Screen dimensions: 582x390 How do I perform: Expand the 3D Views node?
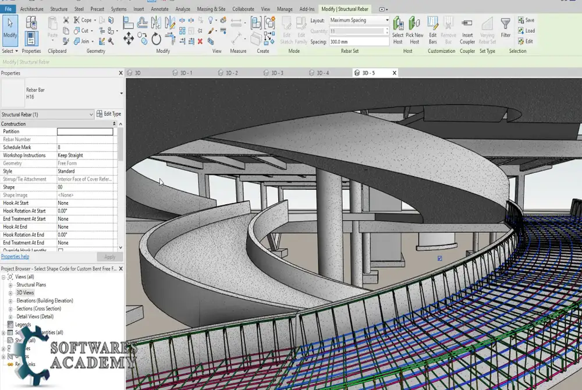10,293
